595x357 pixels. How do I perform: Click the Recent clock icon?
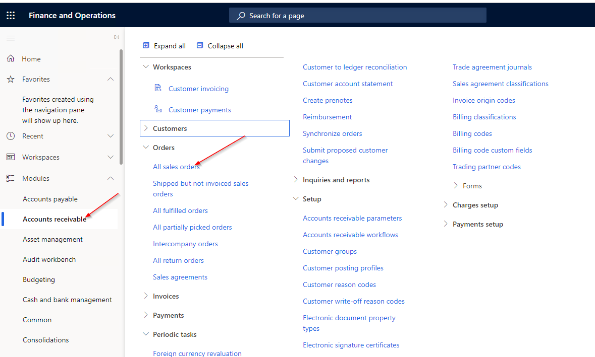(11, 136)
